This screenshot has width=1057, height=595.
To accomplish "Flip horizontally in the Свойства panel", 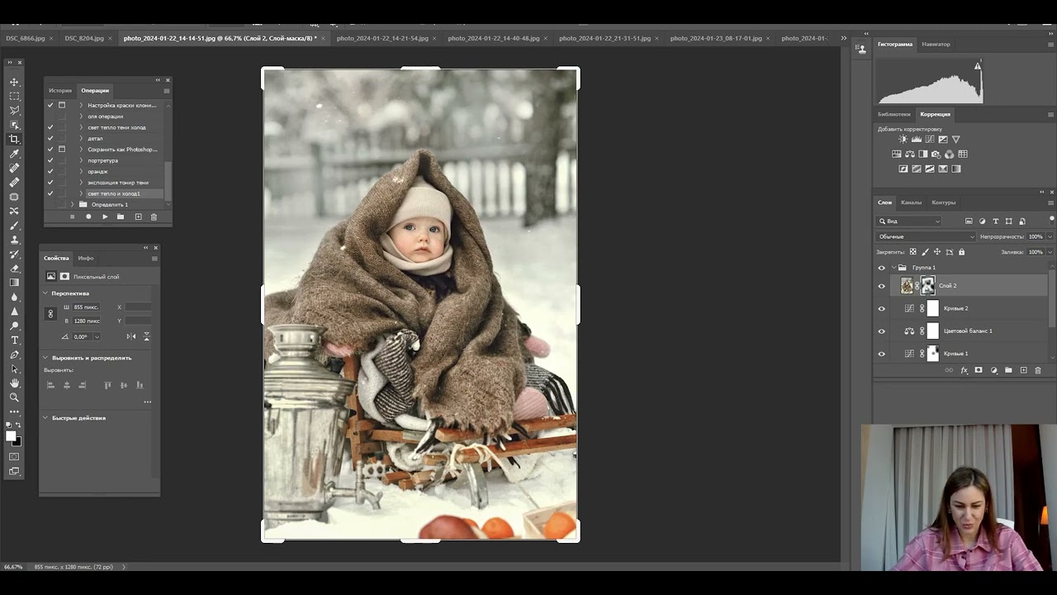I will pyautogui.click(x=130, y=336).
